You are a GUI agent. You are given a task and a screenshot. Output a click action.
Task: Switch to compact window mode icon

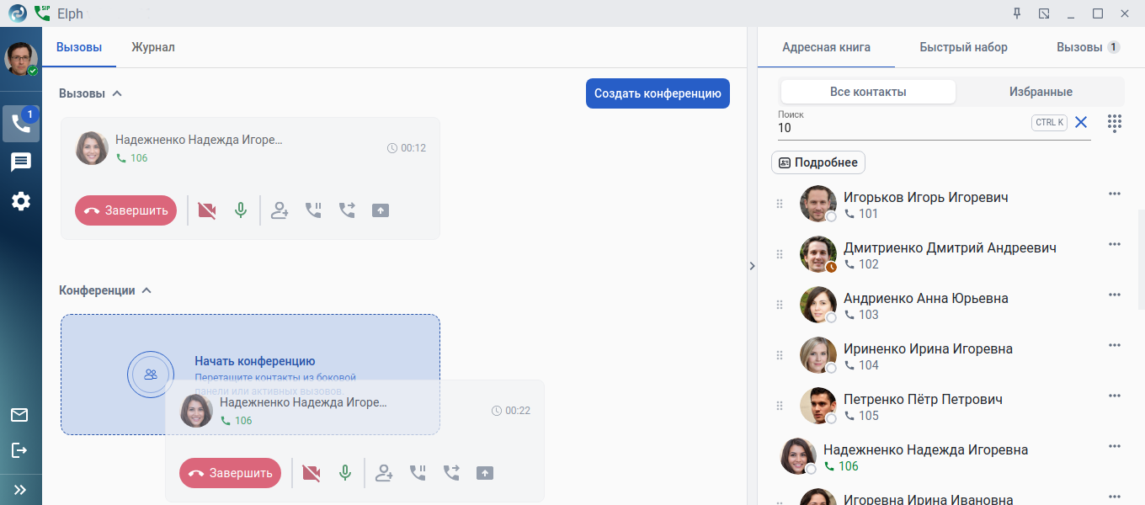1044,13
